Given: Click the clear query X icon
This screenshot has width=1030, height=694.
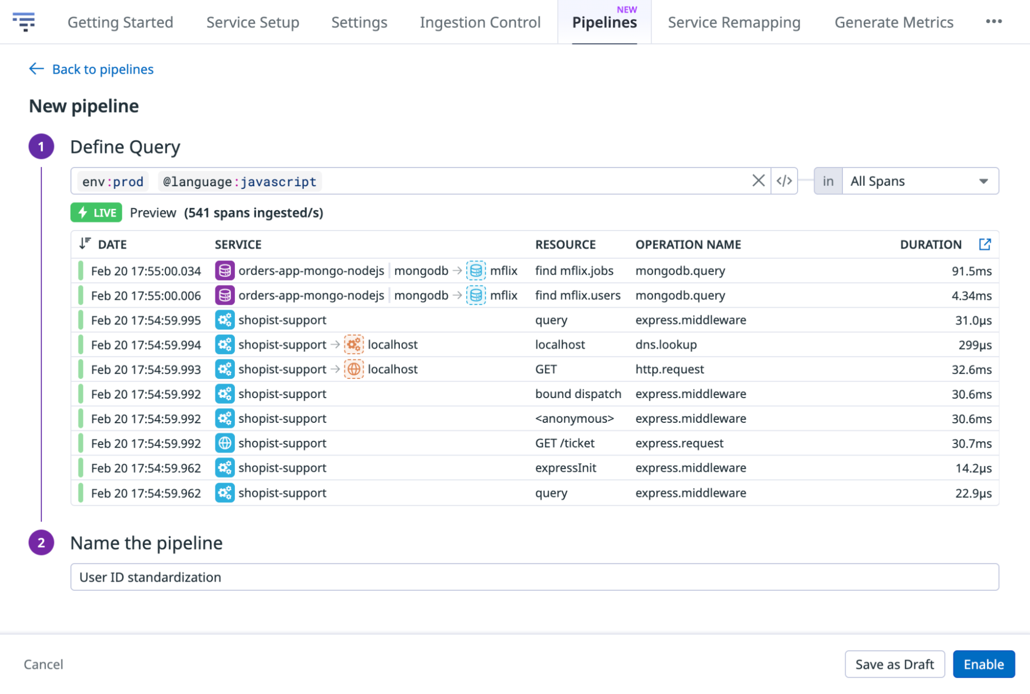Looking at the screenshot, I should [758, 181].
